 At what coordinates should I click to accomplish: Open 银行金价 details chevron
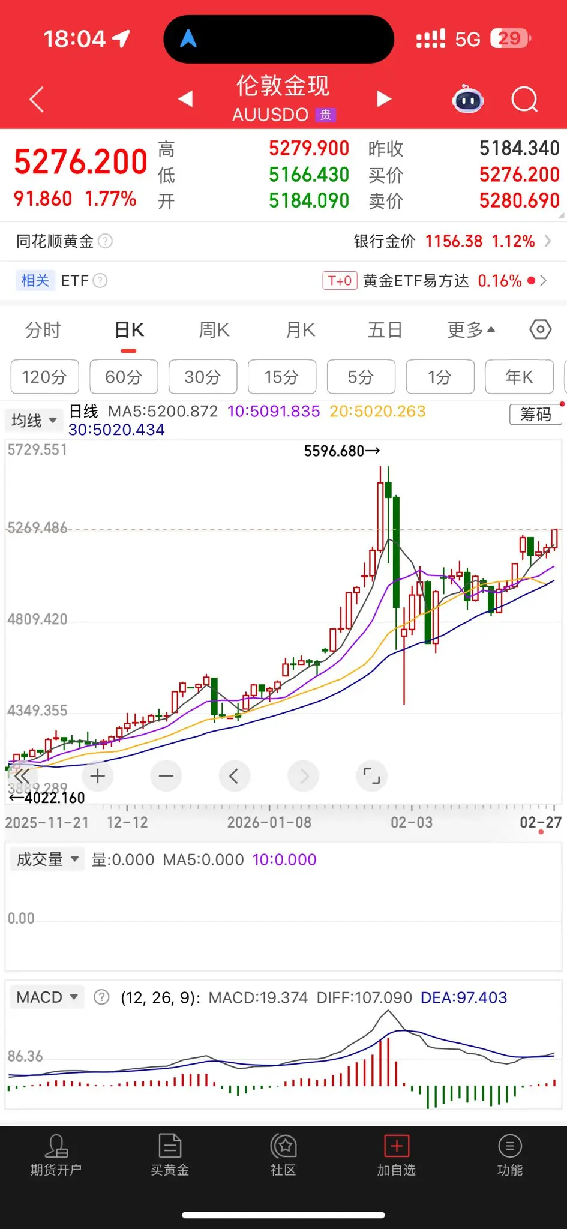pos(547,241)
